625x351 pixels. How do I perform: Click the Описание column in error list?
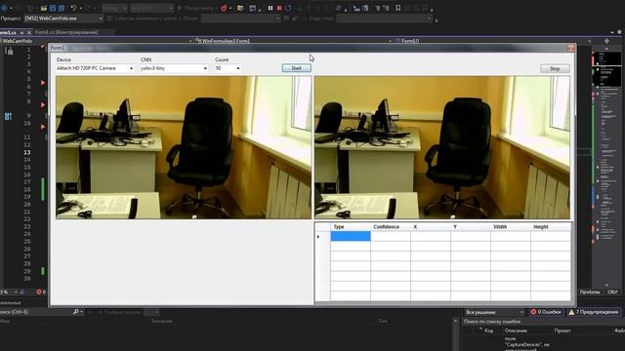(x=516, y=331)
